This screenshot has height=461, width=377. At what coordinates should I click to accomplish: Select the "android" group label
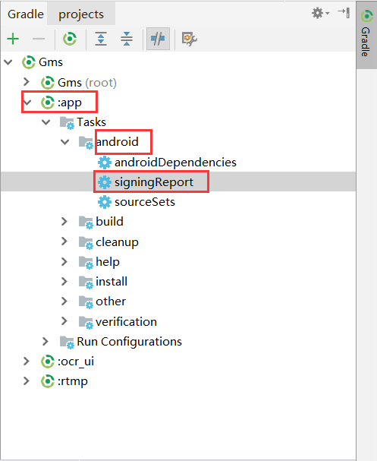(x=117, y=142)
